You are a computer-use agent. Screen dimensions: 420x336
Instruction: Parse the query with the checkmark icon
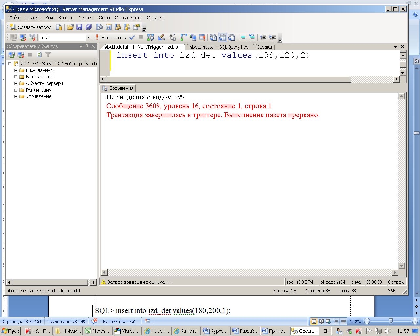tap(132, 38)
